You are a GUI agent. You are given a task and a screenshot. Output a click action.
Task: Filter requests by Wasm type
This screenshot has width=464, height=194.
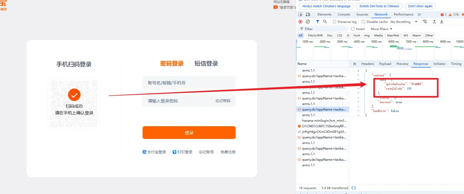pos(416,35)
